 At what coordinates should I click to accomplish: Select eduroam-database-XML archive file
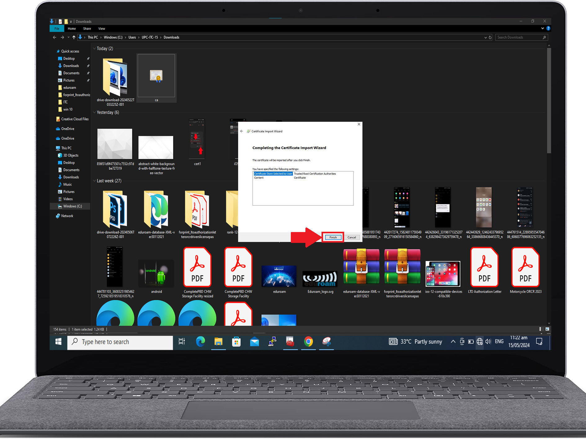pos(361,273)
